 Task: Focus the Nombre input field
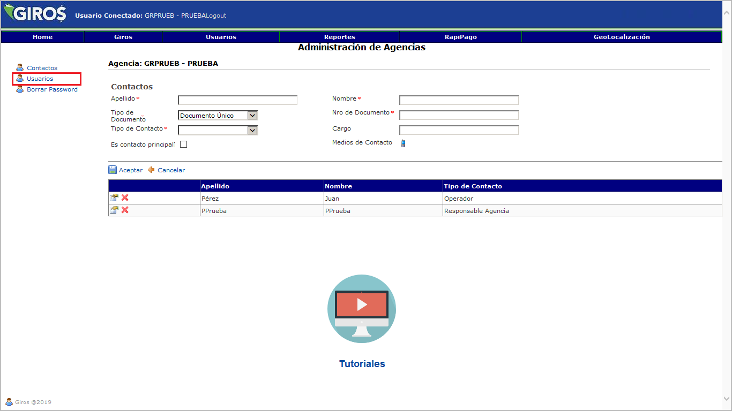(x=459, y=100)
